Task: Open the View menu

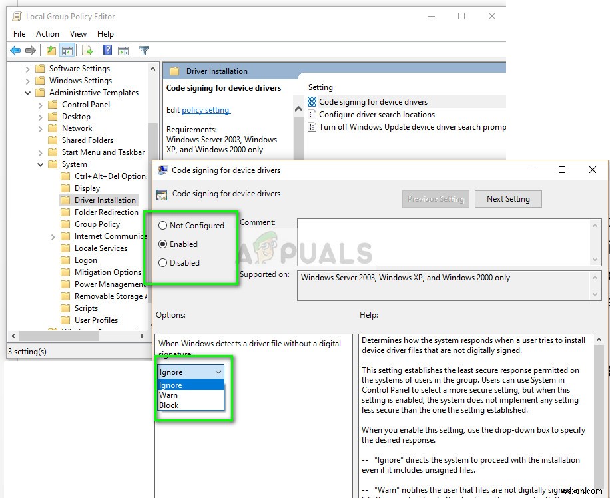Action: (x=78, y=33)
